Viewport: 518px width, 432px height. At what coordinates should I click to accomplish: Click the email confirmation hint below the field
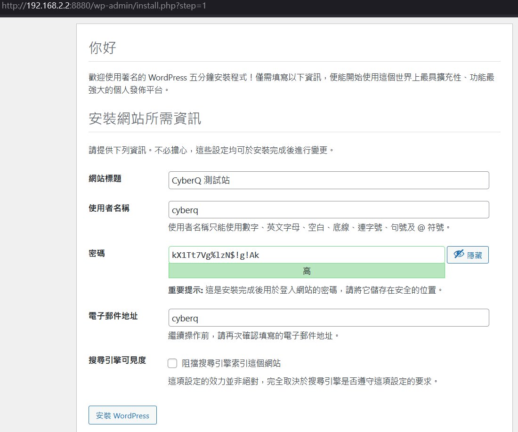click(253, 336)
